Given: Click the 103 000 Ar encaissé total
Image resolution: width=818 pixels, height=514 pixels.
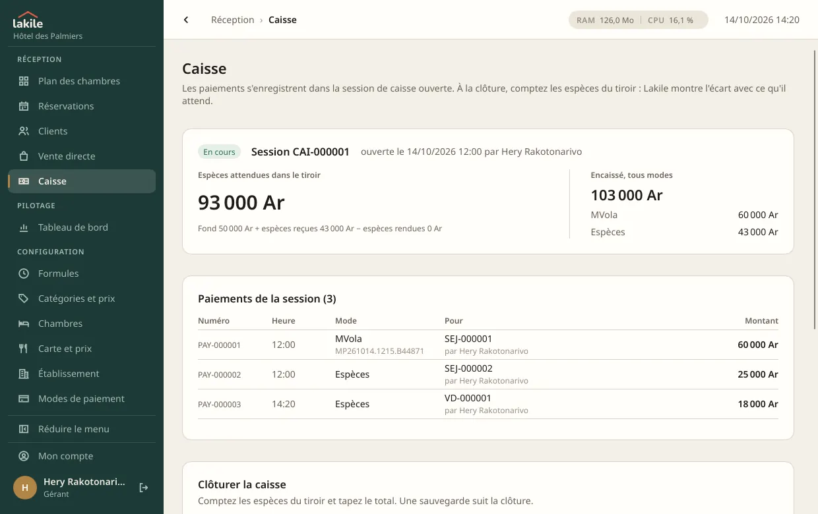Looking at the screenshot, I should click(x=627, y=195).
